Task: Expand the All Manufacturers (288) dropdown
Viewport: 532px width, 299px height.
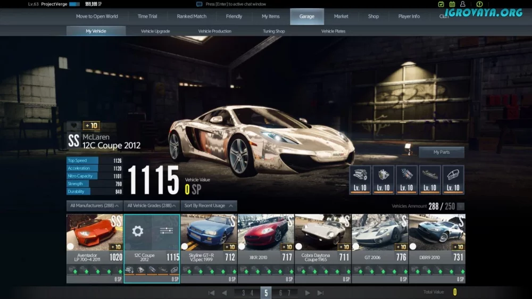Action: coord(95,205)
